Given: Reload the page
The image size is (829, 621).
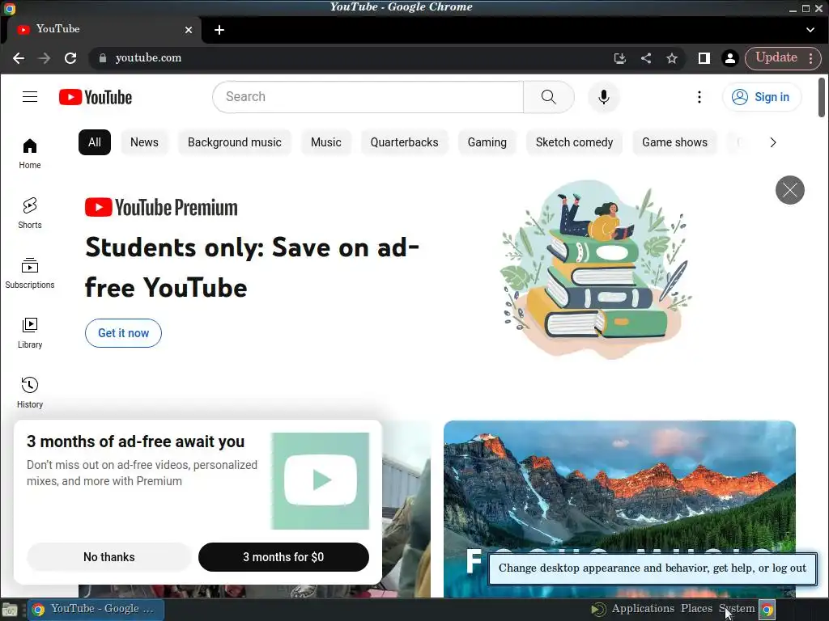Looking at the screenshot, I should 70,58.
